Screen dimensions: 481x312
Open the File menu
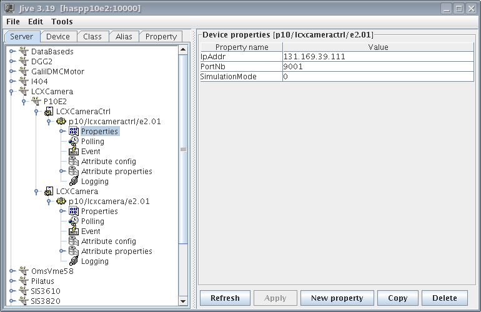click(x=13, y=22)
